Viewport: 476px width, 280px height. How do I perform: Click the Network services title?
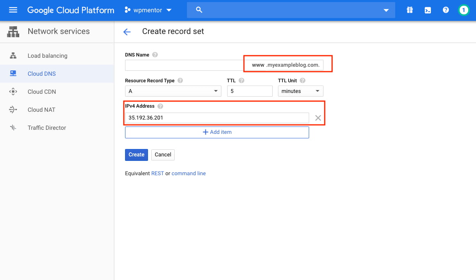click(59, 31)
